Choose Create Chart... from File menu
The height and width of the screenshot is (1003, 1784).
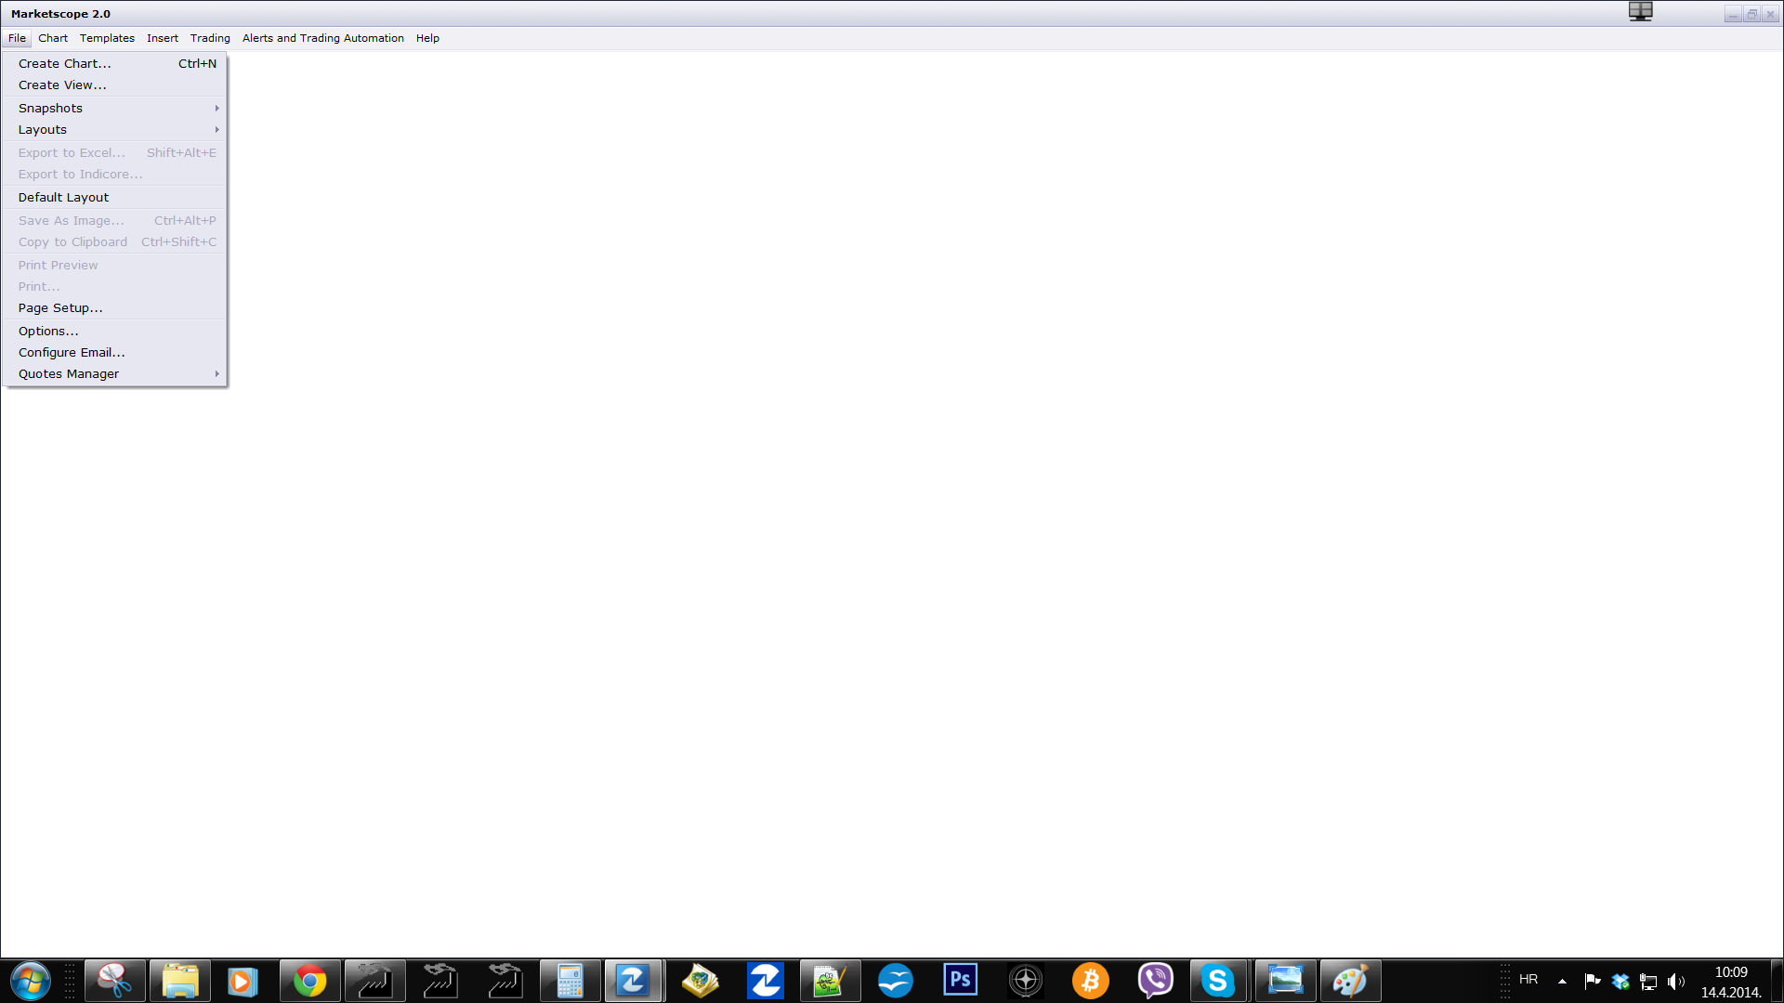[x=115, y=63]
